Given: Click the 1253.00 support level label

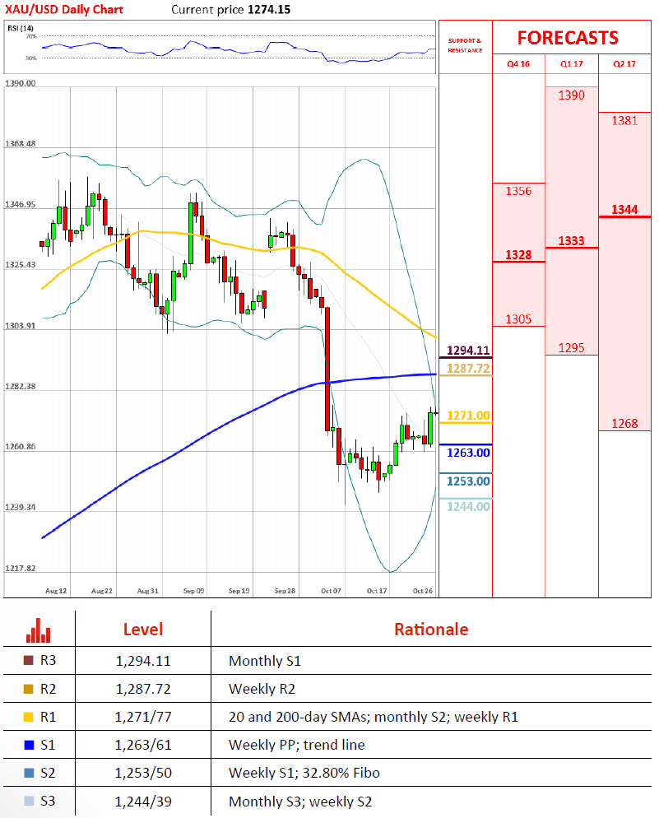Looking at the screenshot, I should 468,481.
